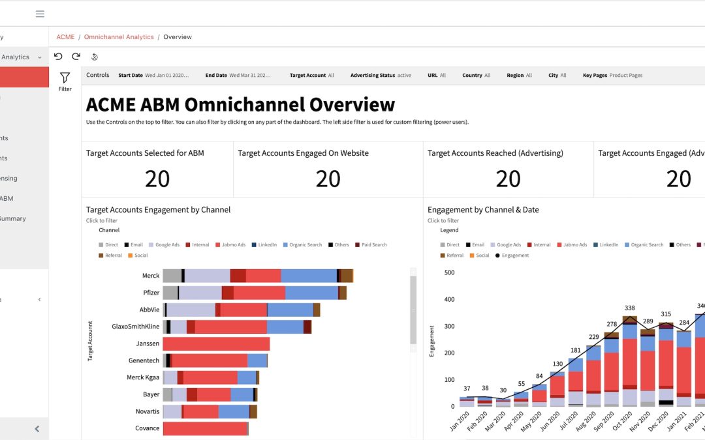Screen dimensions: 705x440
Task: Click Merck's blue Organic Search segment
Action: point(309,276)
